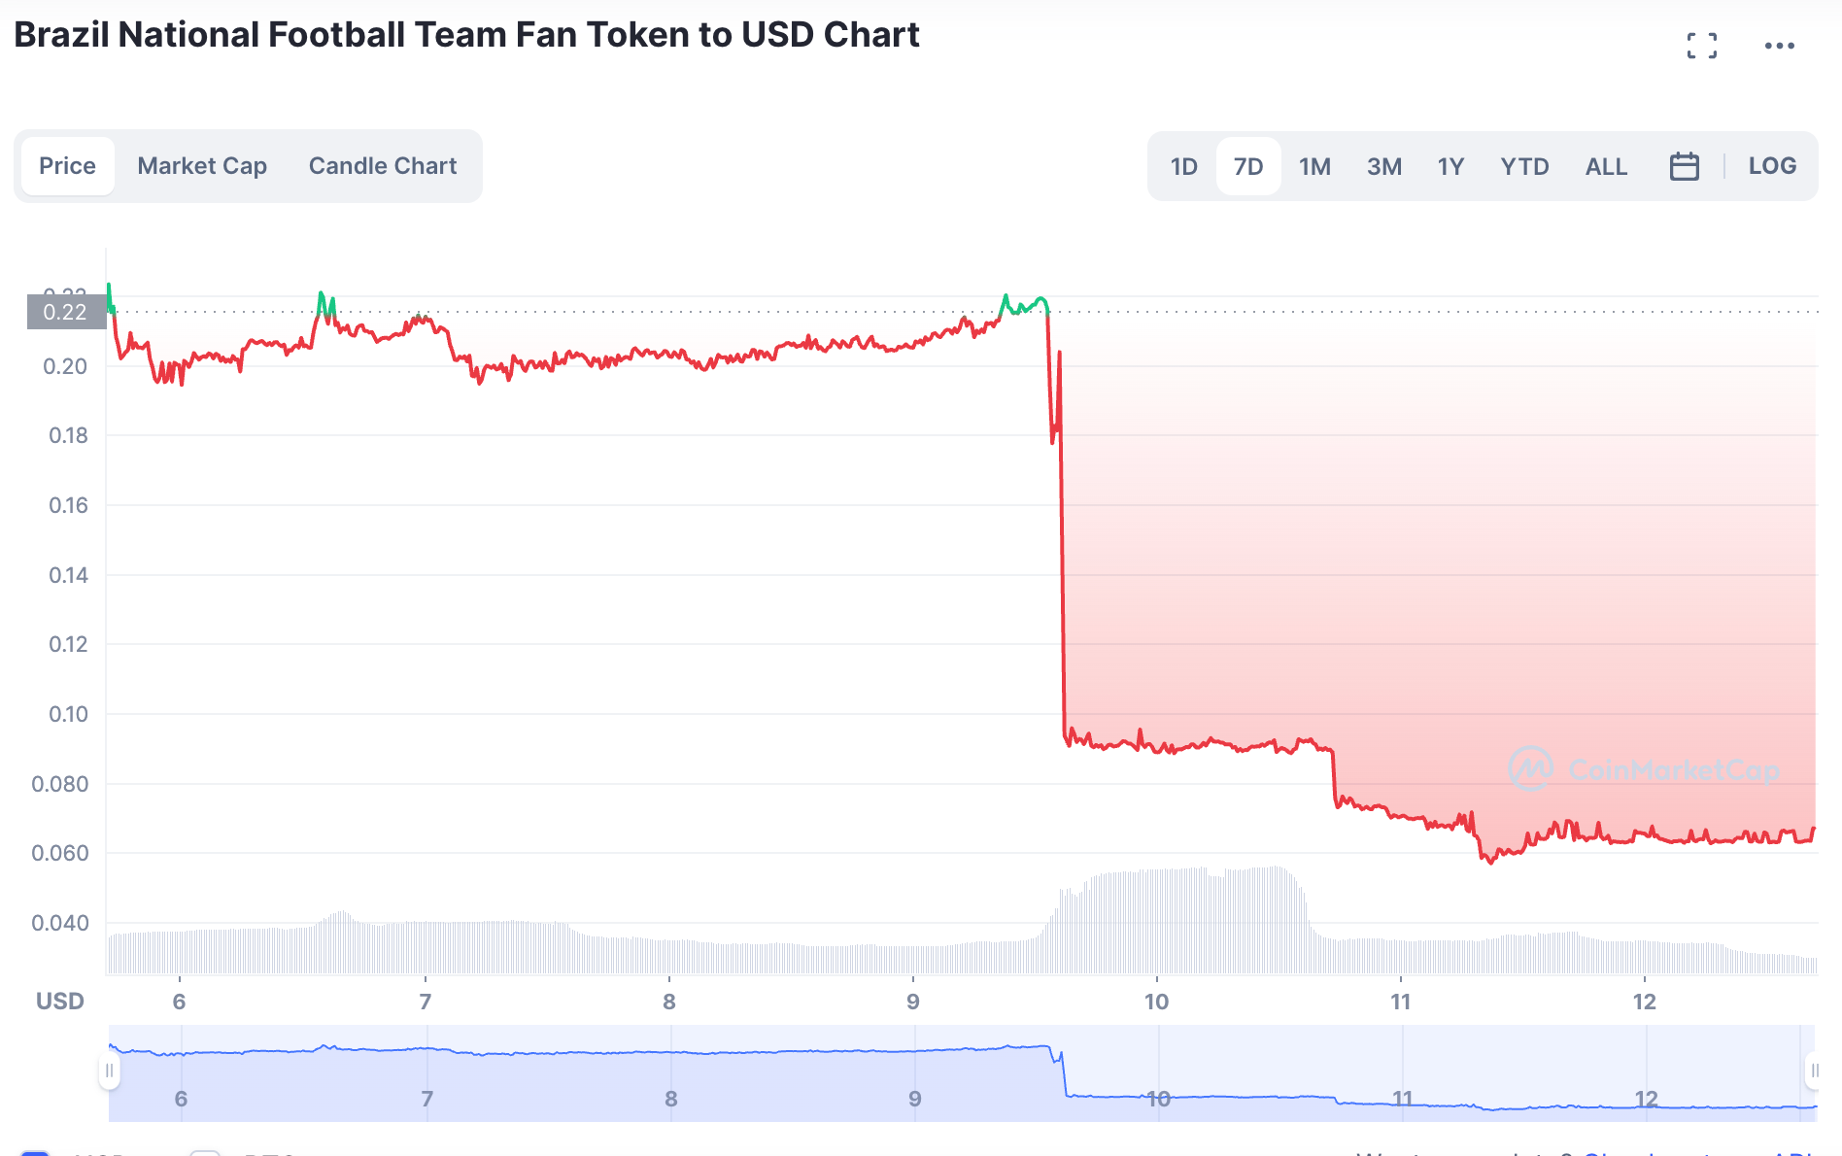Switch to the Market Cap tab
The height and width of the screenshot is (1156, 1842).
201,165
